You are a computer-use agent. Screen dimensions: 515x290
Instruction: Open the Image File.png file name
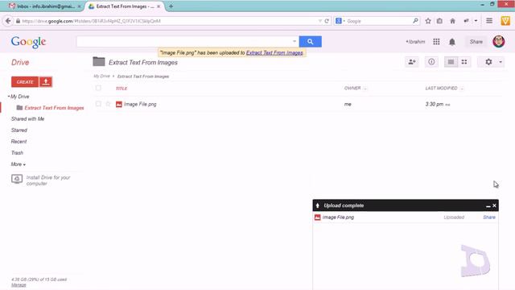pyautogui.click(x=140, y=104)
